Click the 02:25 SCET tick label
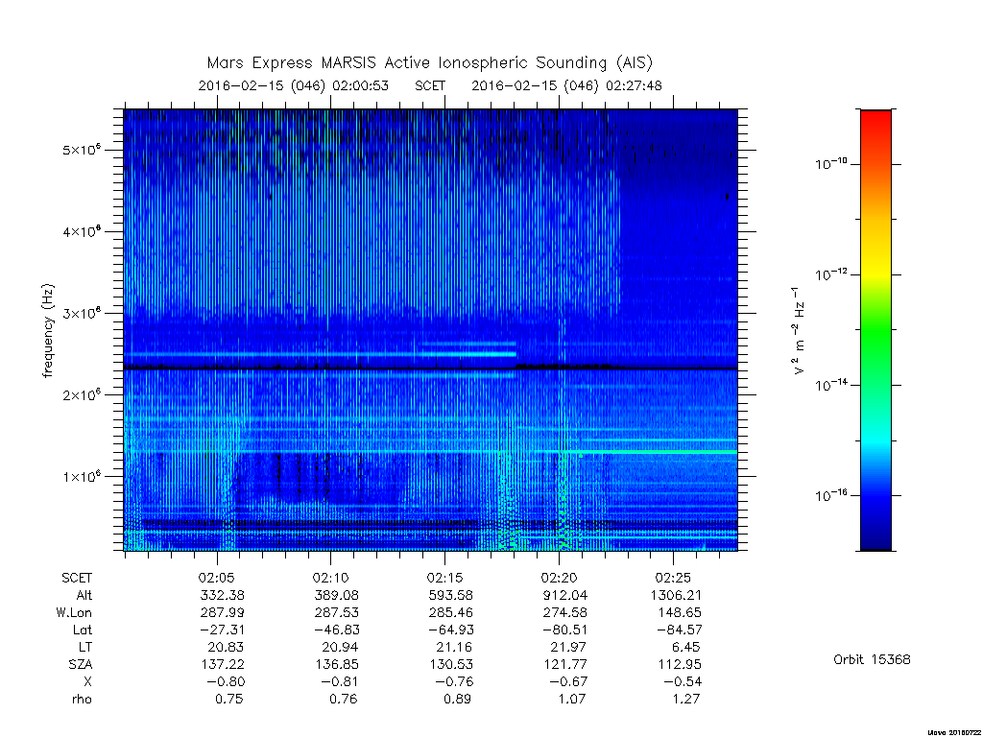 673,578
